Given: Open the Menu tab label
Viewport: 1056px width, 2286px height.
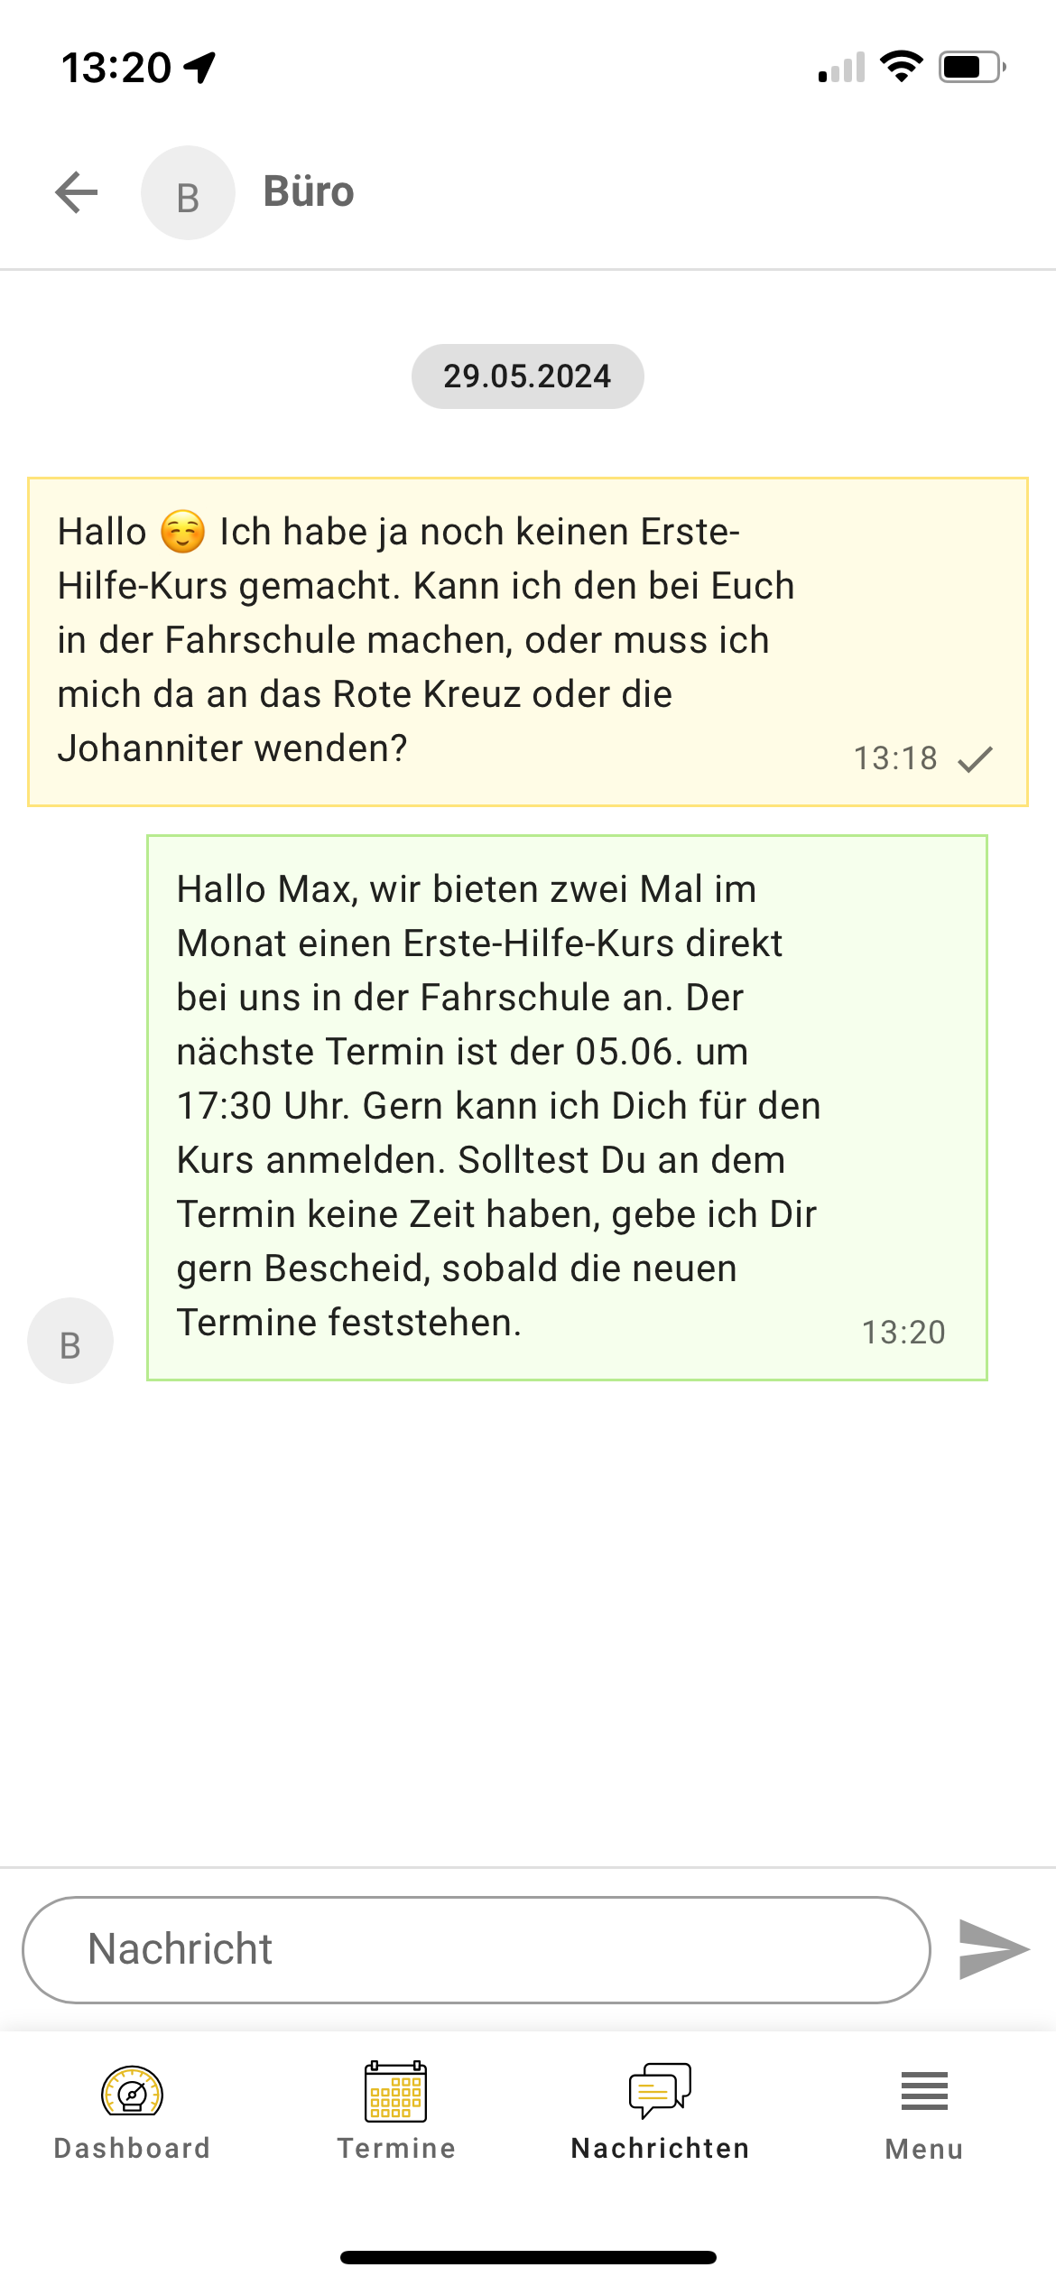Looking at the screenshot, I should (x=924, y=2150).
